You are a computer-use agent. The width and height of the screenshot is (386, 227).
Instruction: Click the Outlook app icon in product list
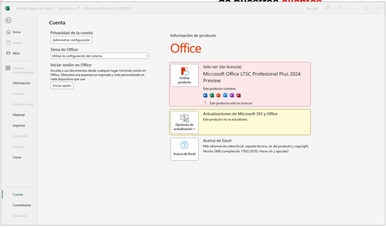(x=225, y=96)
